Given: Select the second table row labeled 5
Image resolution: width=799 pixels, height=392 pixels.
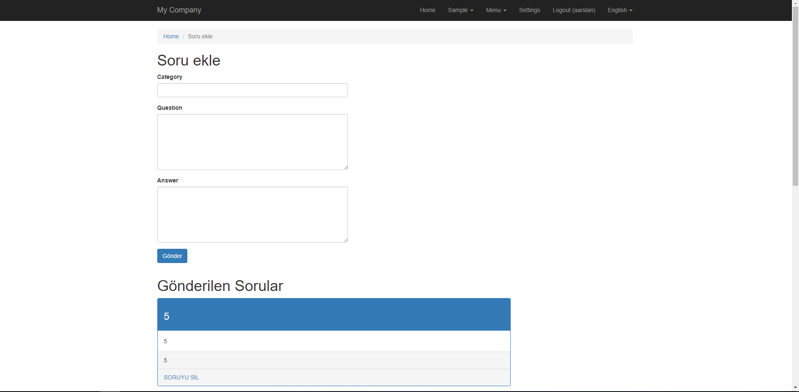Looking at the screenshot, I should 333,360.
